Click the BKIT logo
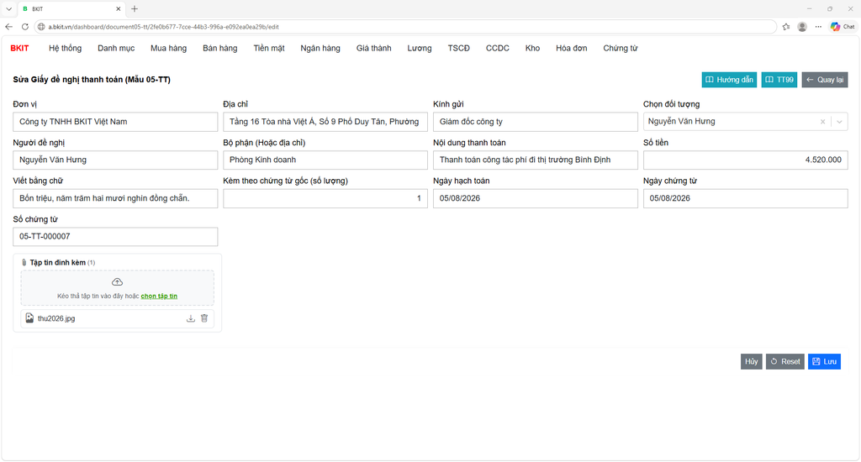 (20, 48)
